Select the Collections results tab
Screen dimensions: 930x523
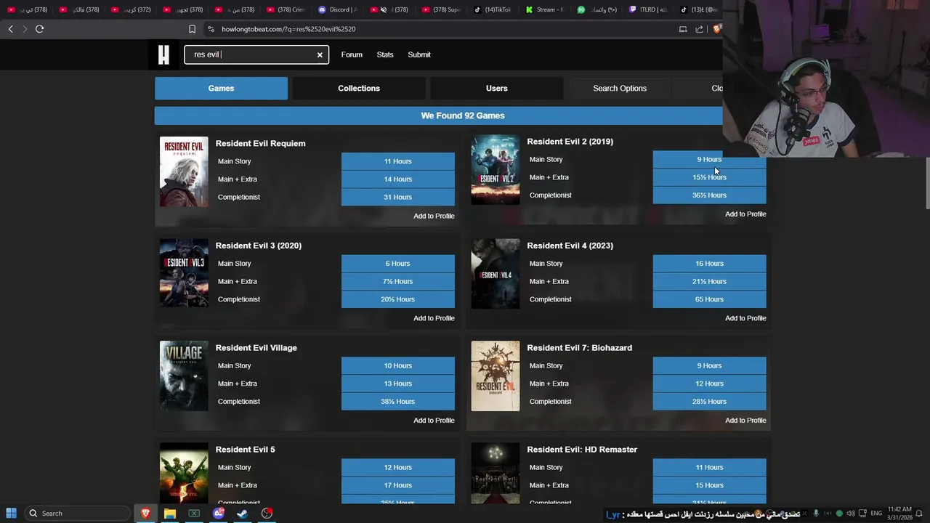359,88
